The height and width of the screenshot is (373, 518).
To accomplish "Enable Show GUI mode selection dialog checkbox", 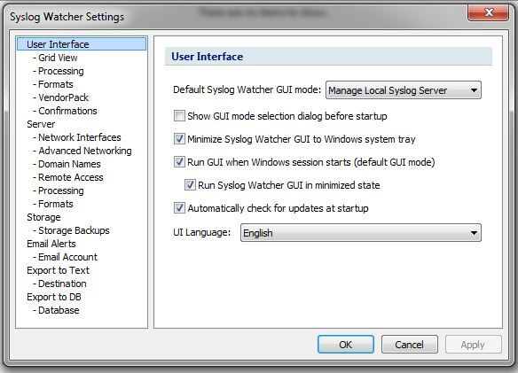I will click(x=179, y=116).
